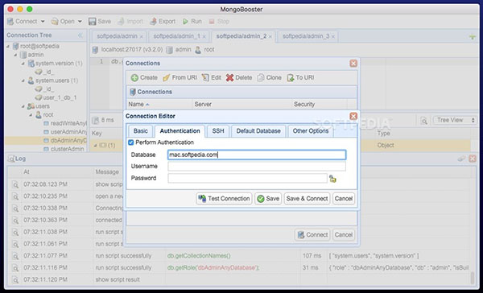Run the script with Run button

pos(192,21)
